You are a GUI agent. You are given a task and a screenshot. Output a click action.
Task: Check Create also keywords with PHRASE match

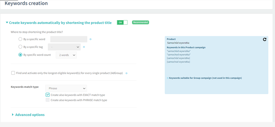pos(48,100)
